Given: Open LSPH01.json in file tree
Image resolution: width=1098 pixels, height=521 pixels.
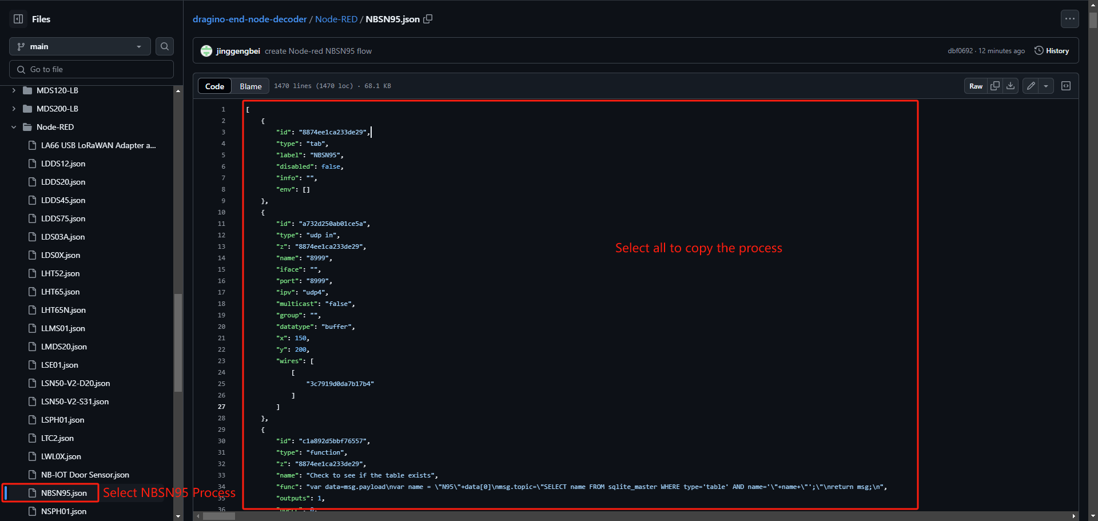Looking at the screenshot, I should (x=62, y=420).
